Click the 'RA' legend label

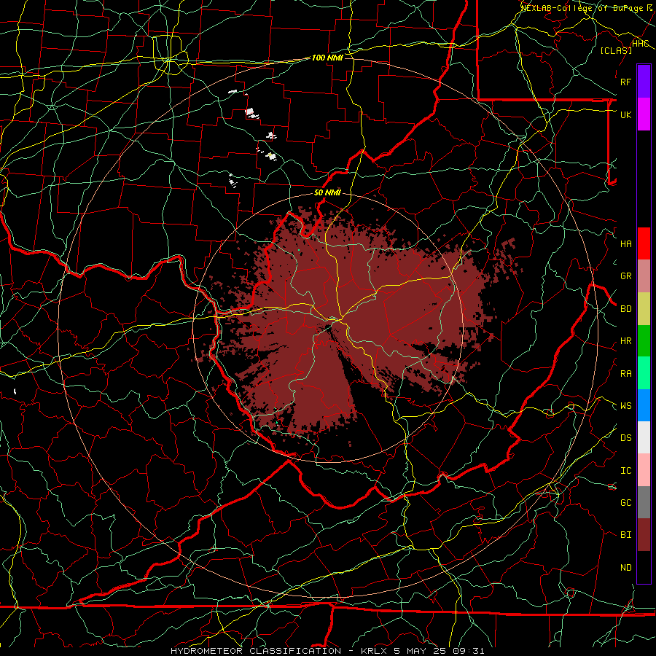tap(625, 374)
